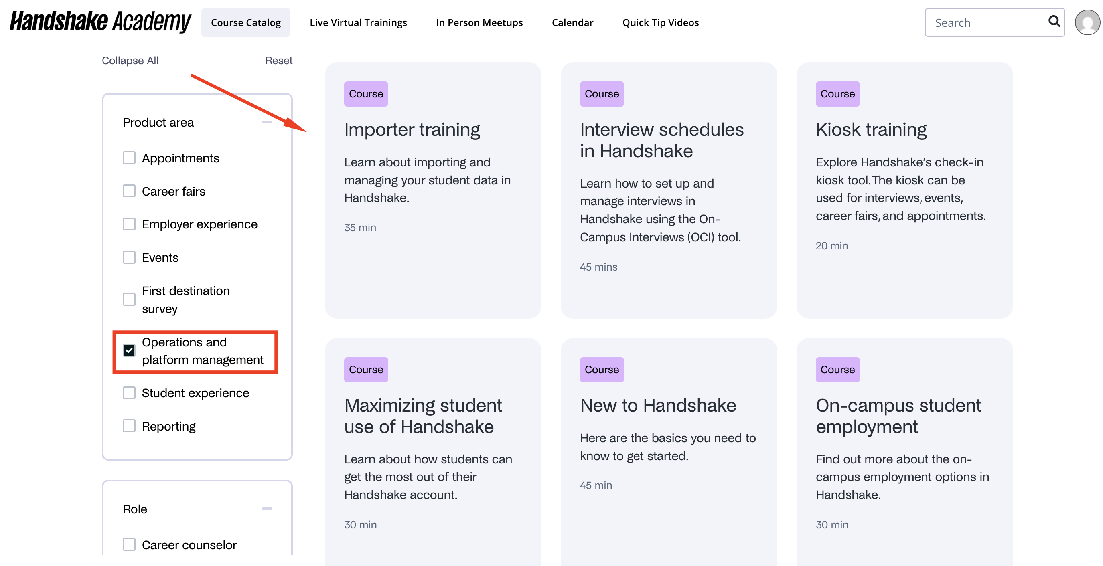Uncheck Operations and platform management
1103x566 pixels.
tap(129, 351)
